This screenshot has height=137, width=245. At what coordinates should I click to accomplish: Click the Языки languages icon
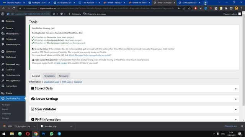click(x=3, y=93)
